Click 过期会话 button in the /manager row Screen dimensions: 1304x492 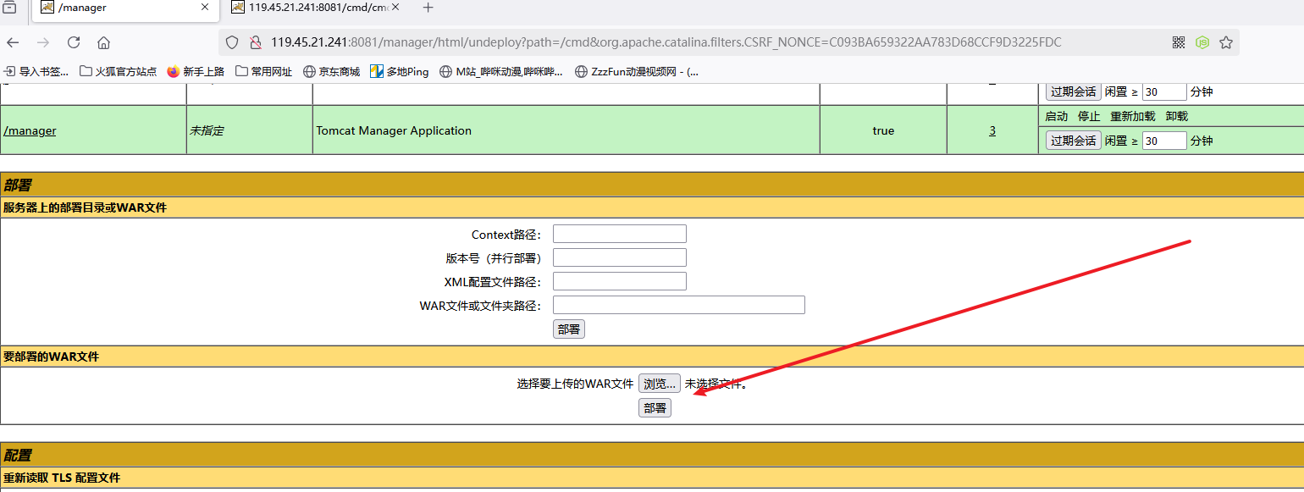point(1073,141)
